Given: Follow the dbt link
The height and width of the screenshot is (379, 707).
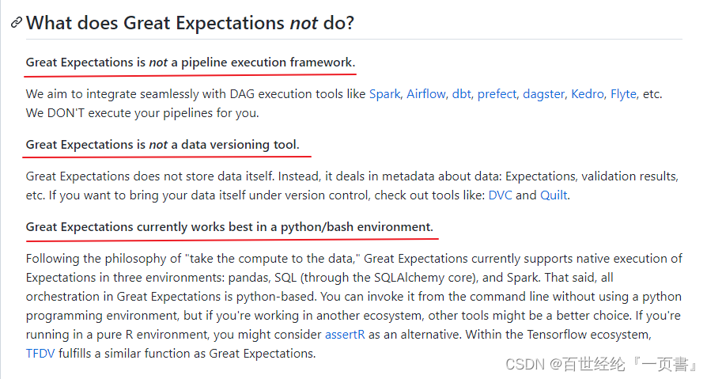Looking at the screenshot, I should (x=461, y=94).
